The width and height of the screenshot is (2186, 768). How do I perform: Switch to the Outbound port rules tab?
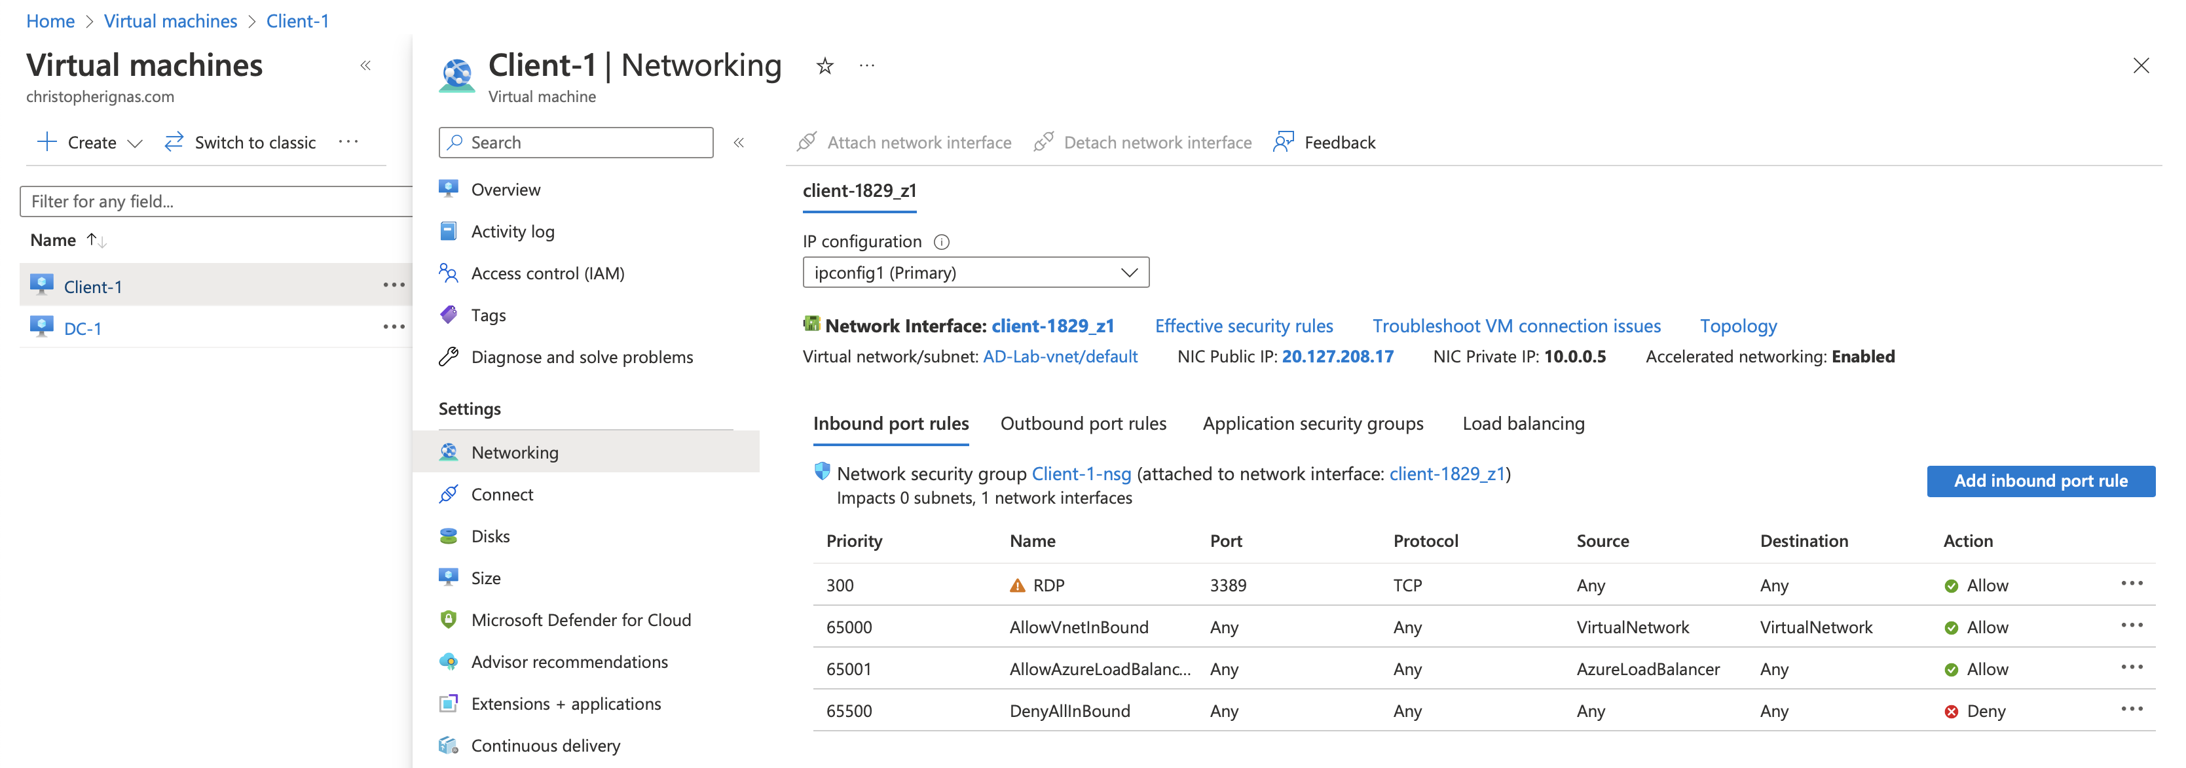(1084, 424)
